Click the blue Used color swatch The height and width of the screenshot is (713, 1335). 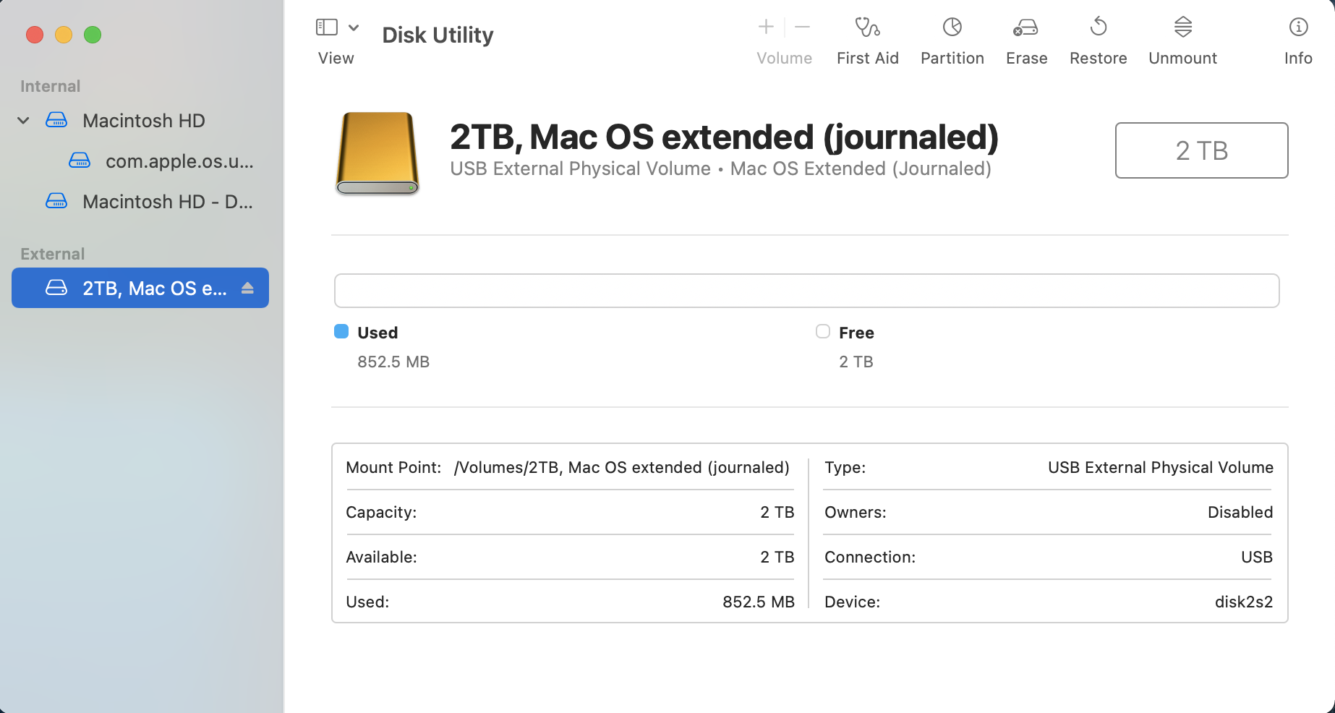click(341, 332)
